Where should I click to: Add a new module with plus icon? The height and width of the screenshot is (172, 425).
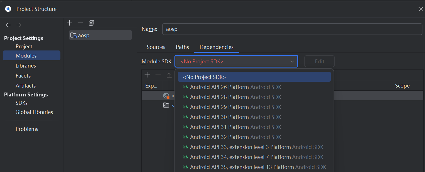click(70, 23)
